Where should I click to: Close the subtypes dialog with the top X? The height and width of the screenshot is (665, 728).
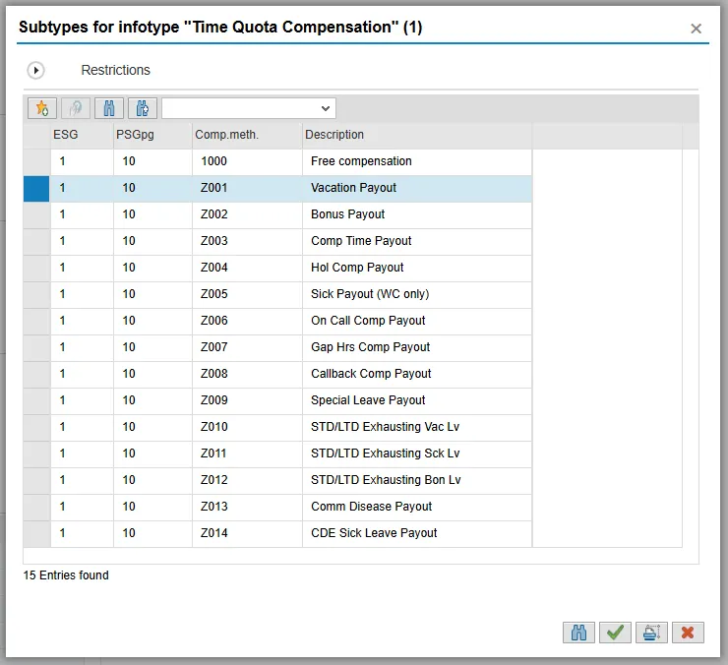(696, 29)
